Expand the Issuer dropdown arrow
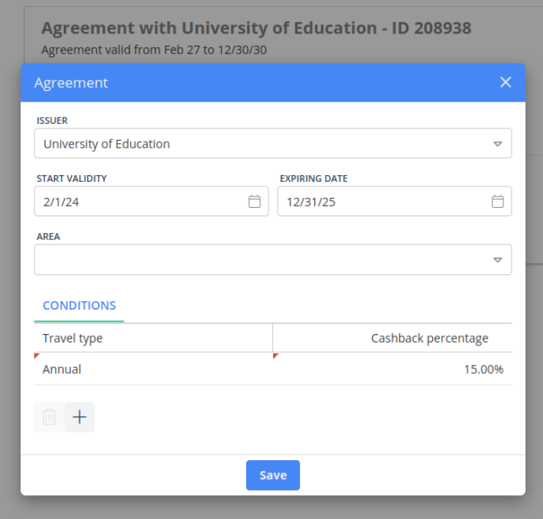543x519 pixels. (497, 144)
